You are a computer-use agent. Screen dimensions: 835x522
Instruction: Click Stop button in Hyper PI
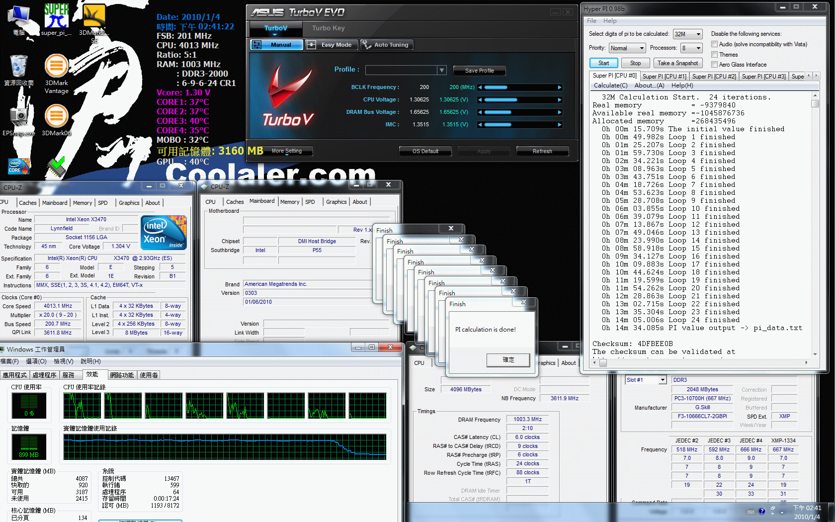[635, 63]
